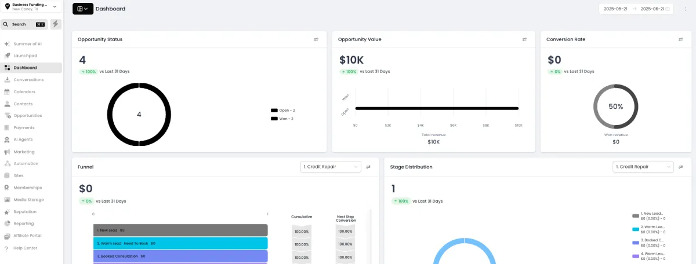Click the New Lead legend gray swatch
Image resolution: width=696 pixels, height=264 pixels.
[636, 216]
